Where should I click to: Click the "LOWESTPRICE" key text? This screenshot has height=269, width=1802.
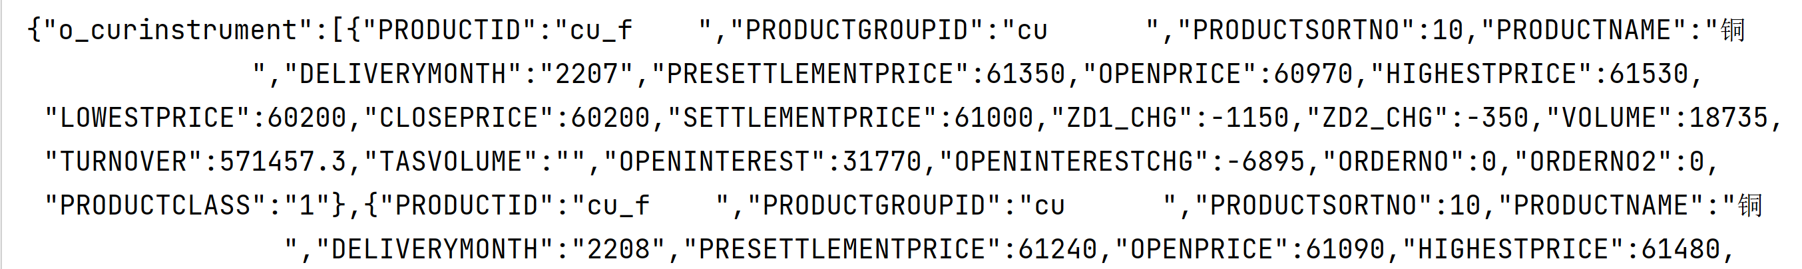[x=147, y=118]
